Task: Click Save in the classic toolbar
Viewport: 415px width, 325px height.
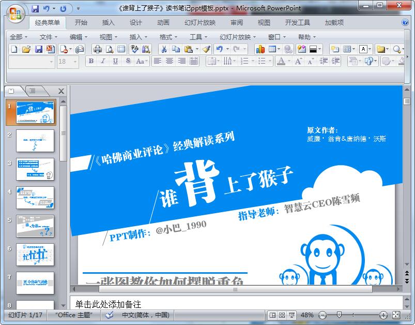Action: (39, 49)
